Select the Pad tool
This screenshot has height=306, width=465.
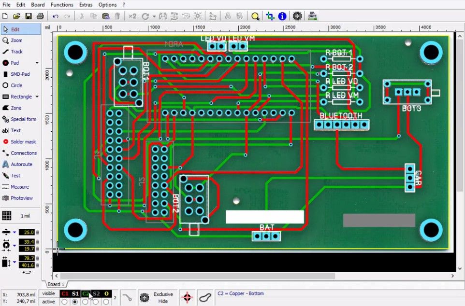click(17, 63)
